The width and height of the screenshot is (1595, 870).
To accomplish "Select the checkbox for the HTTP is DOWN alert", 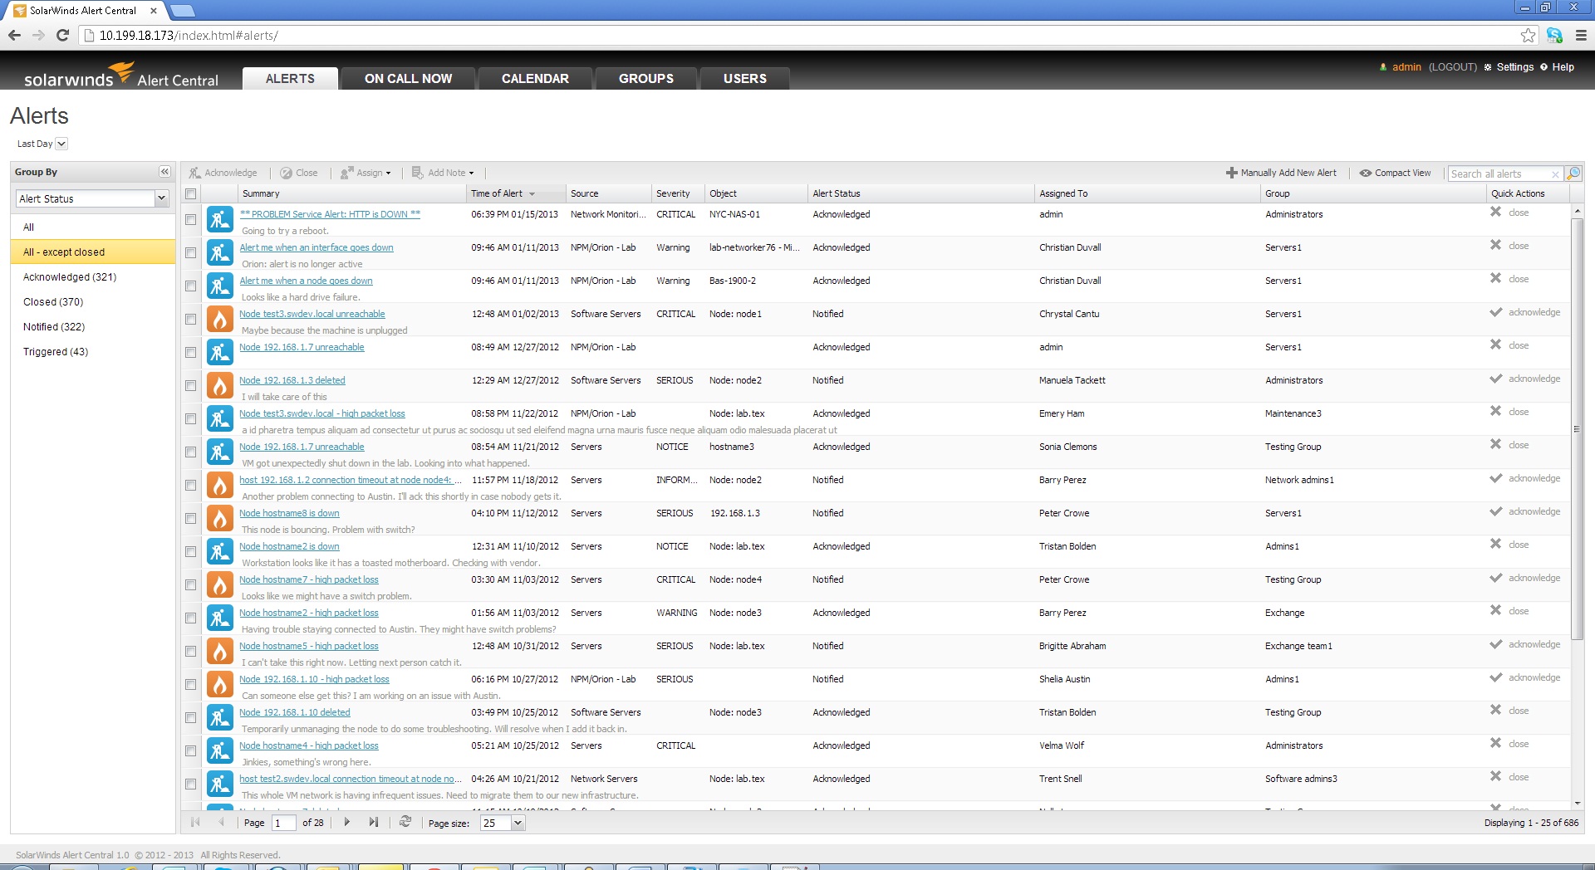I will click(x=190, y=218).
